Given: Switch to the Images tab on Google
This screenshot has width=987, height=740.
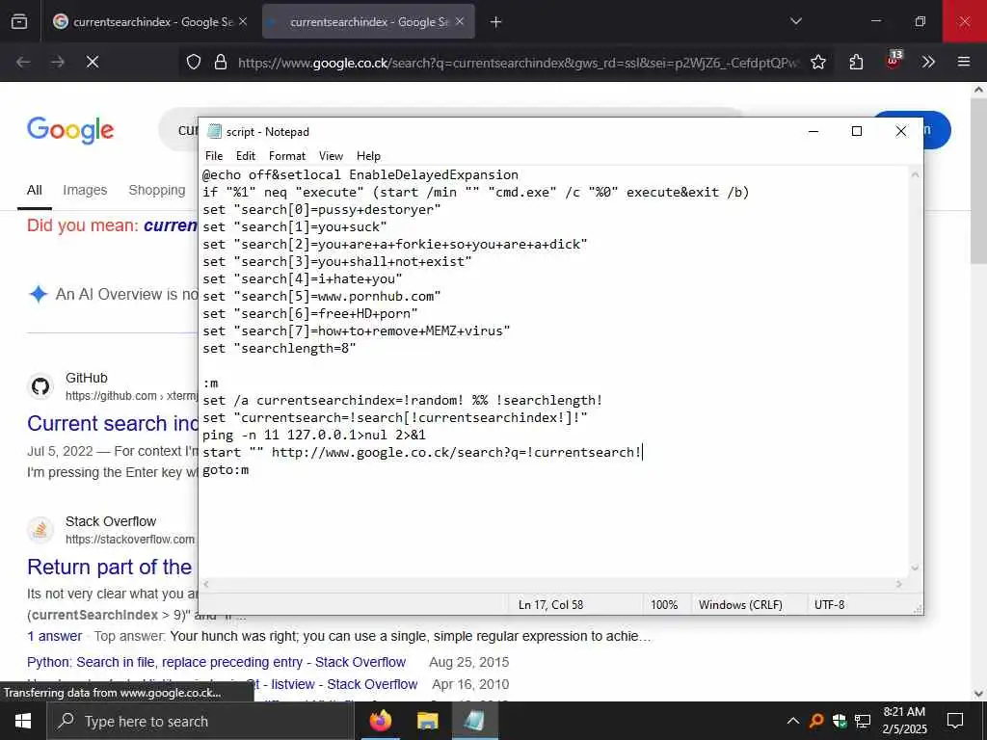Looking at the screenshot, I should pos(85,190).
